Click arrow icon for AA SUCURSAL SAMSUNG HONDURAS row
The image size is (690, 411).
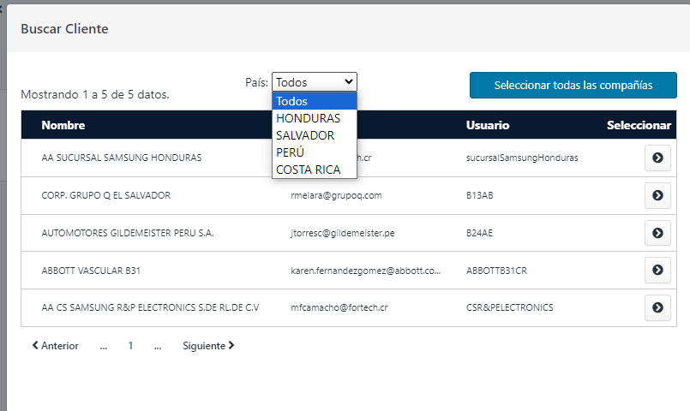point(657,158)
